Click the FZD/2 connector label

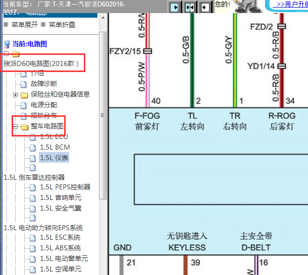tap(262, 27)
